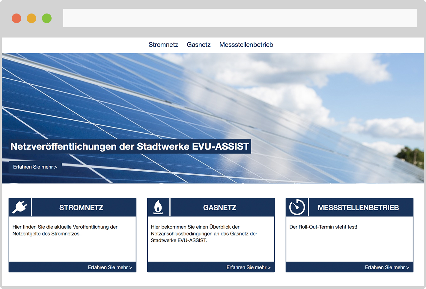The image size is (426, 289).
Task: Select the MESSSTELLENBETRIEB card heading
Action: pyautogui.click(x=358, y=208)
